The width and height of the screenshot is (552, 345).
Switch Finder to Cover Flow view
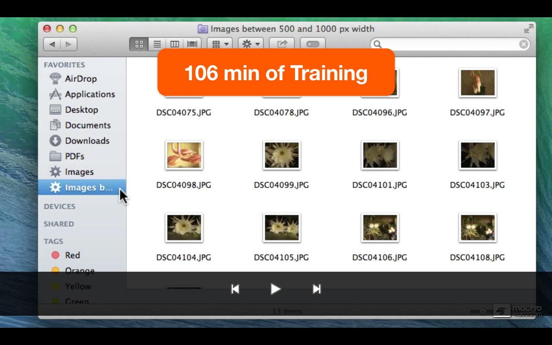tap(192, 44)
